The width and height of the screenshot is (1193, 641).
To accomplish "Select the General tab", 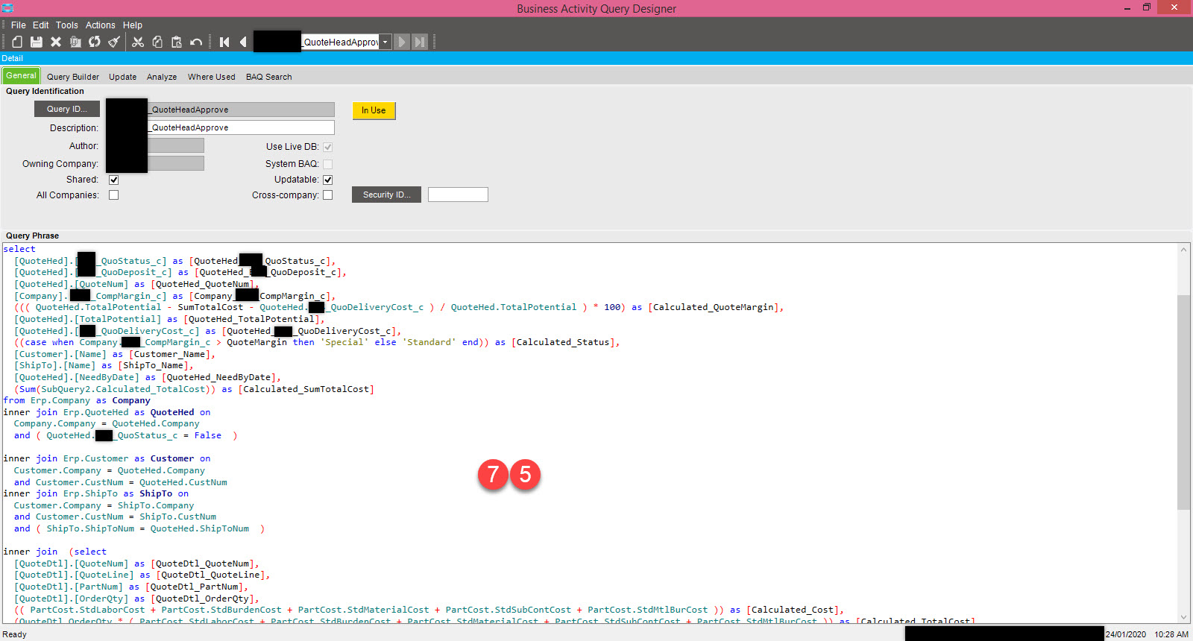I will coord(21,76).
